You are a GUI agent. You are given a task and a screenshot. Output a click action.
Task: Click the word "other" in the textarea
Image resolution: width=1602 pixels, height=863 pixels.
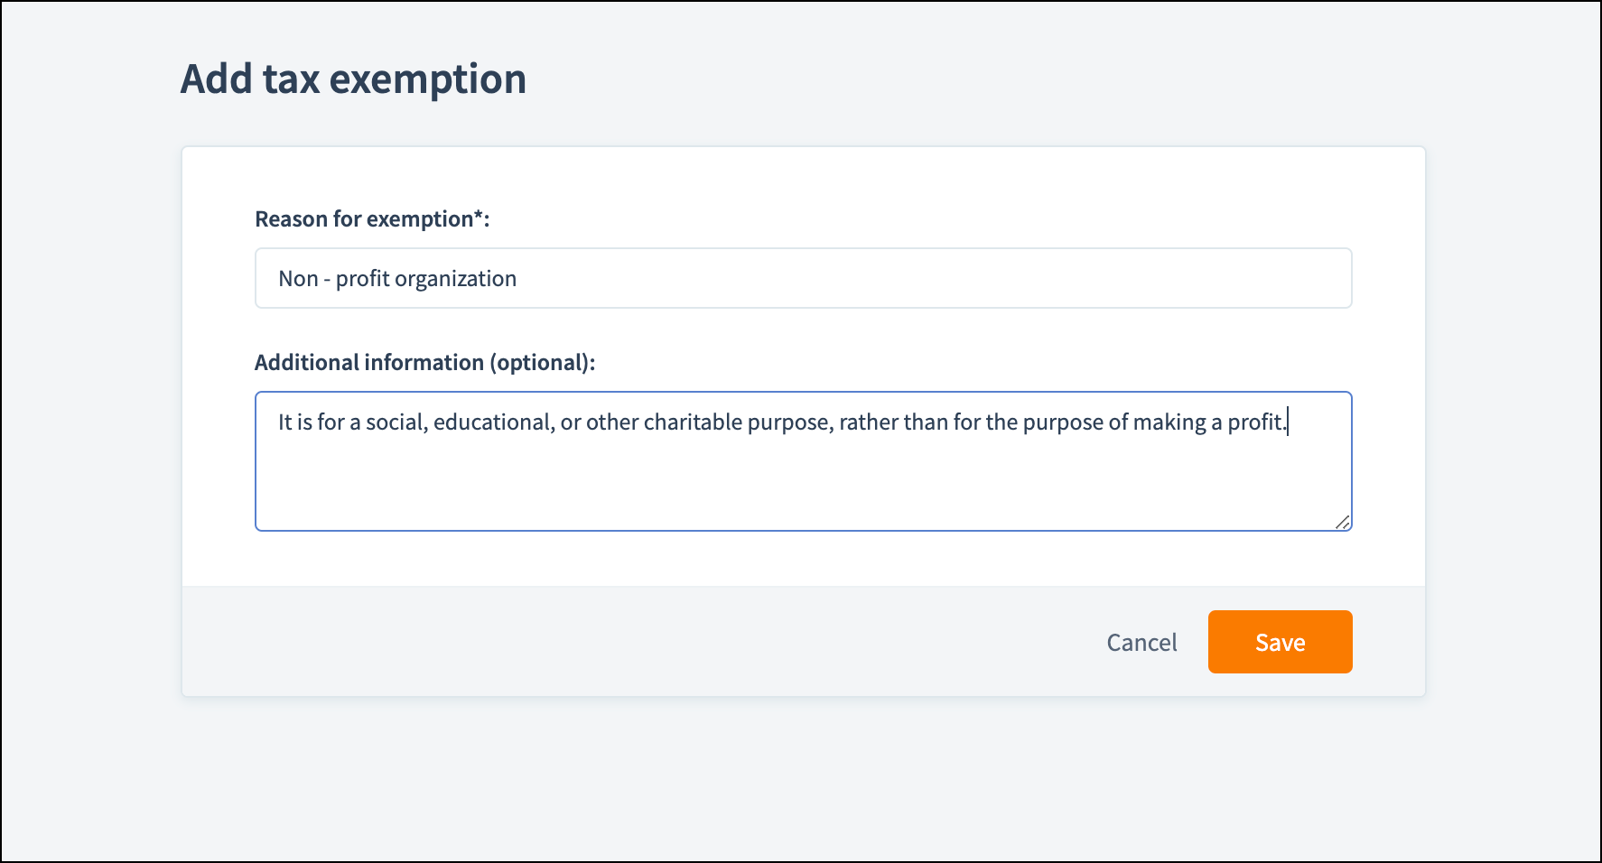pyautogui.click(x=611, y=422)
